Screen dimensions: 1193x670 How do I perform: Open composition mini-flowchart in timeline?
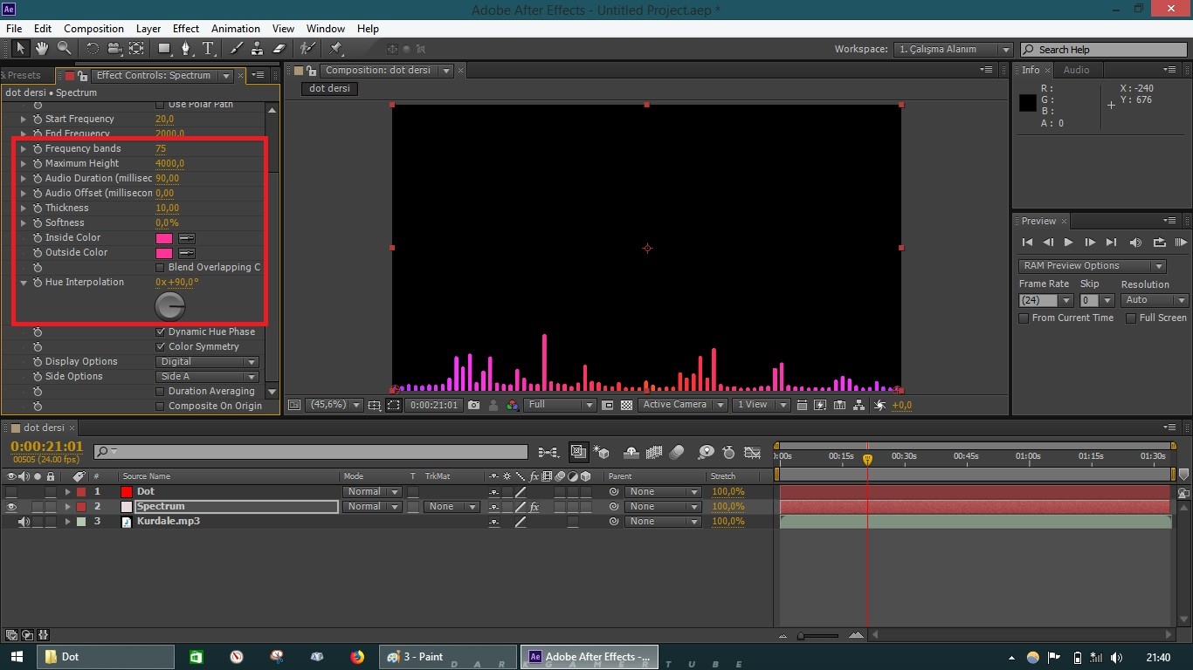pyautogui.click(x=548, y=452)
